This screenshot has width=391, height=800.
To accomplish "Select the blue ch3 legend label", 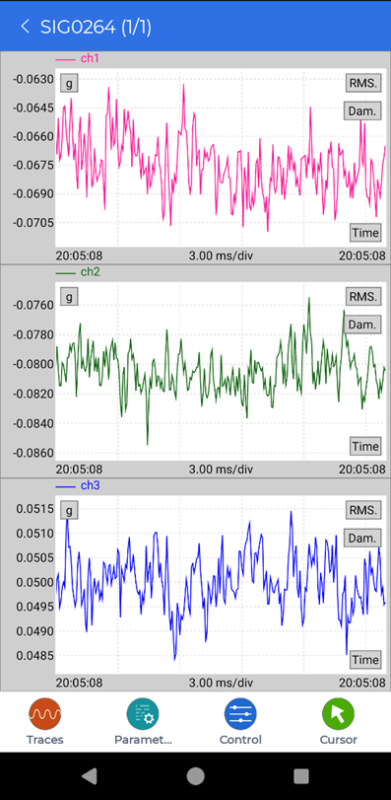I will (x=90, y=485).
